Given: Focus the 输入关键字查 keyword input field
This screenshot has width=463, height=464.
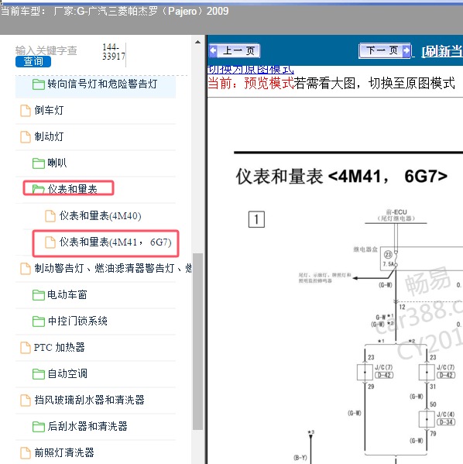Looking at the screenshot, I should pyautogui.click(x=46, y=50).
